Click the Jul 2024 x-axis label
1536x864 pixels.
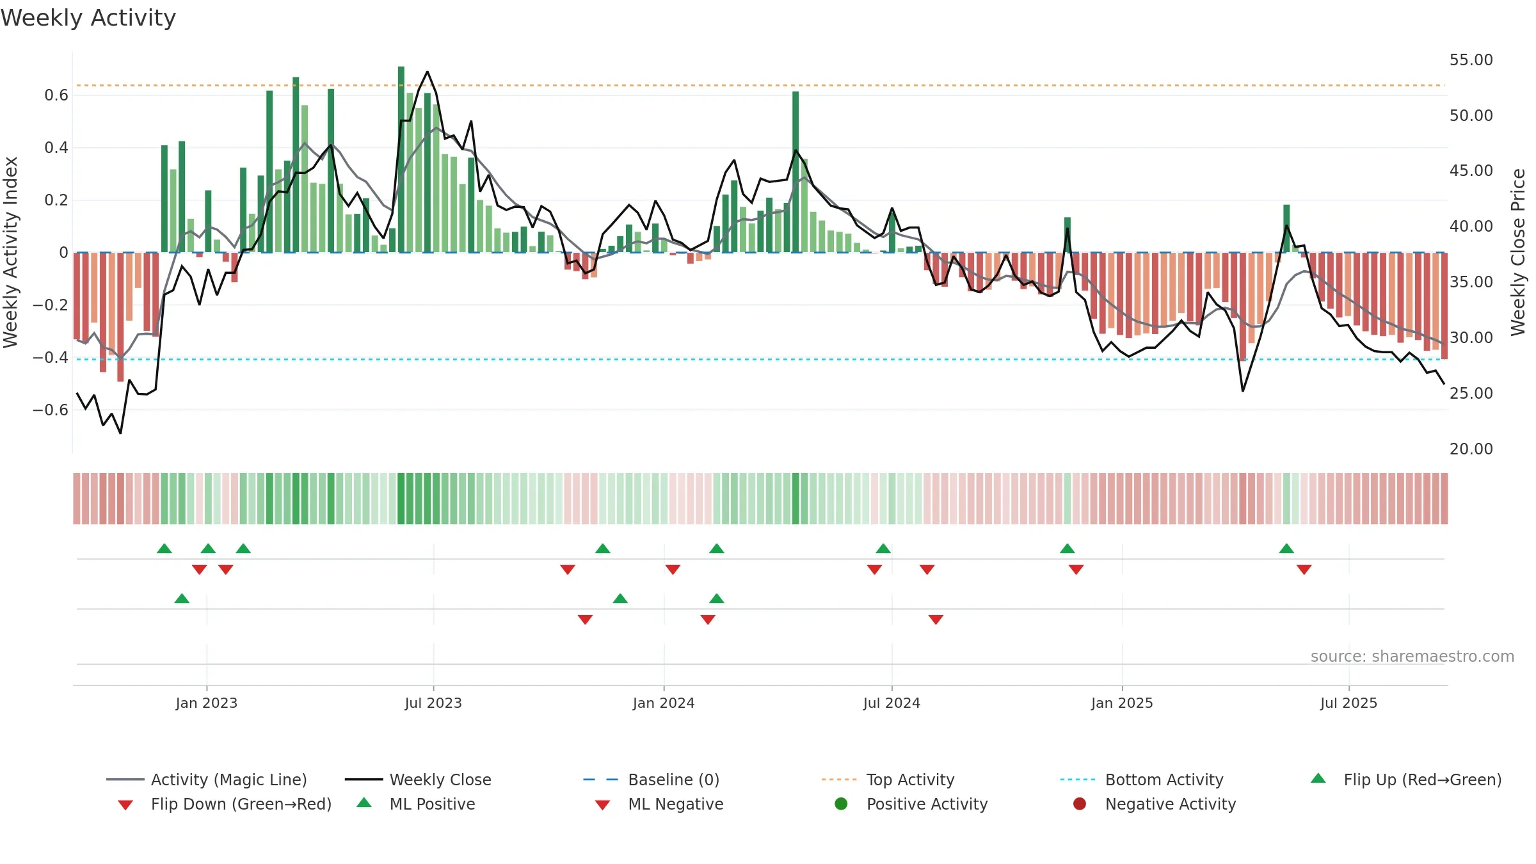click(x=892, y=703)
